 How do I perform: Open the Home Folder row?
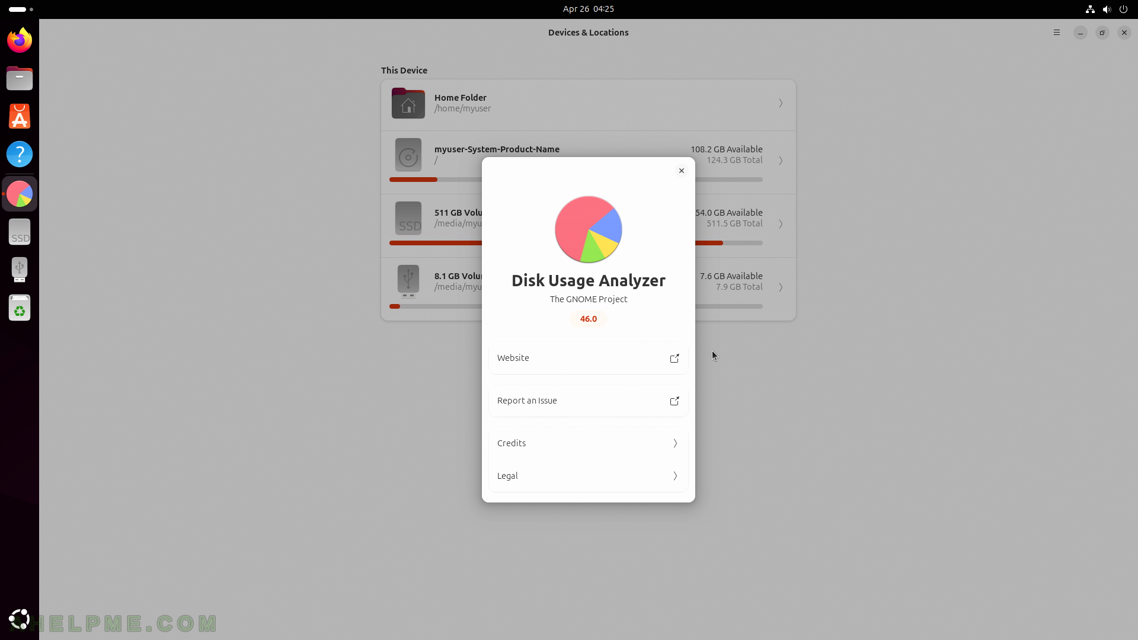coord(588,104)
